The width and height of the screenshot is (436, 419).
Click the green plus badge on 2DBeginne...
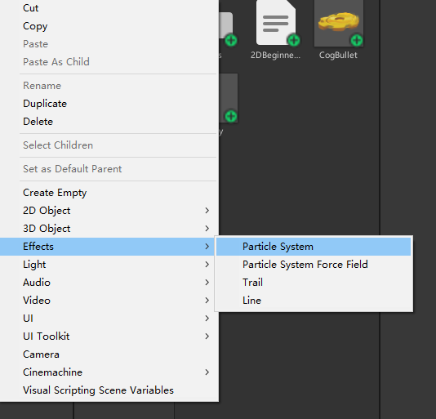(x=294, y=40)
